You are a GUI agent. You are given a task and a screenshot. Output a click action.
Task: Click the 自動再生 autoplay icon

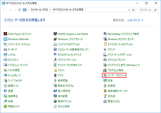pyautogui.click(x=5, y=96)
